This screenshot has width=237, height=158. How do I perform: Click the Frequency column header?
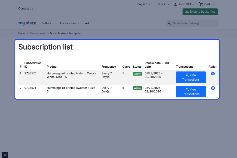point(109,67)
